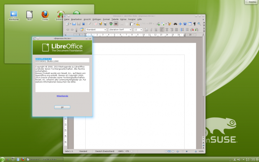The image size is (259, 162).
Task: Open the openSUSE kickoff launcher in taskbar
Action: tap(3, 159)
